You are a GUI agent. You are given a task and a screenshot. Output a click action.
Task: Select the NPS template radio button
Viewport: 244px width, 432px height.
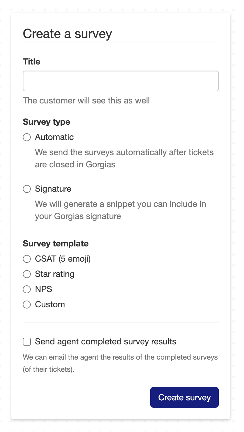(27, 289)
